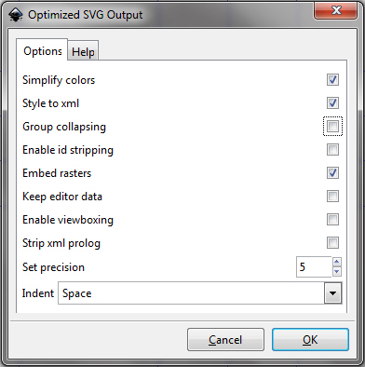Turn on Enable viewboxing checkbox
This screenshot has width=365, height=367.
[332, 220]
